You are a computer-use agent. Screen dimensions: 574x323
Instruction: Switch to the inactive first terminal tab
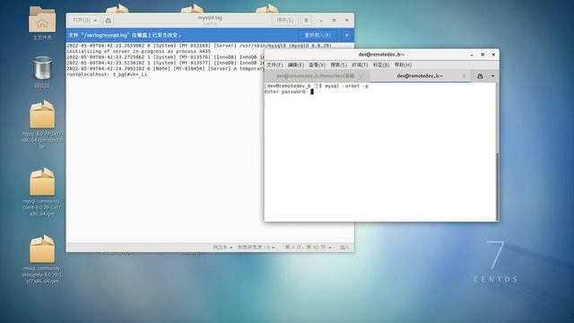[315, 75]
